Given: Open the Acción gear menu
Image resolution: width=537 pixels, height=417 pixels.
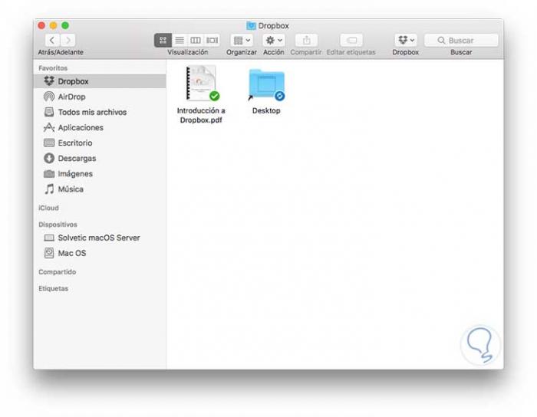Looking at the screenshot, I should pos(274,41).
